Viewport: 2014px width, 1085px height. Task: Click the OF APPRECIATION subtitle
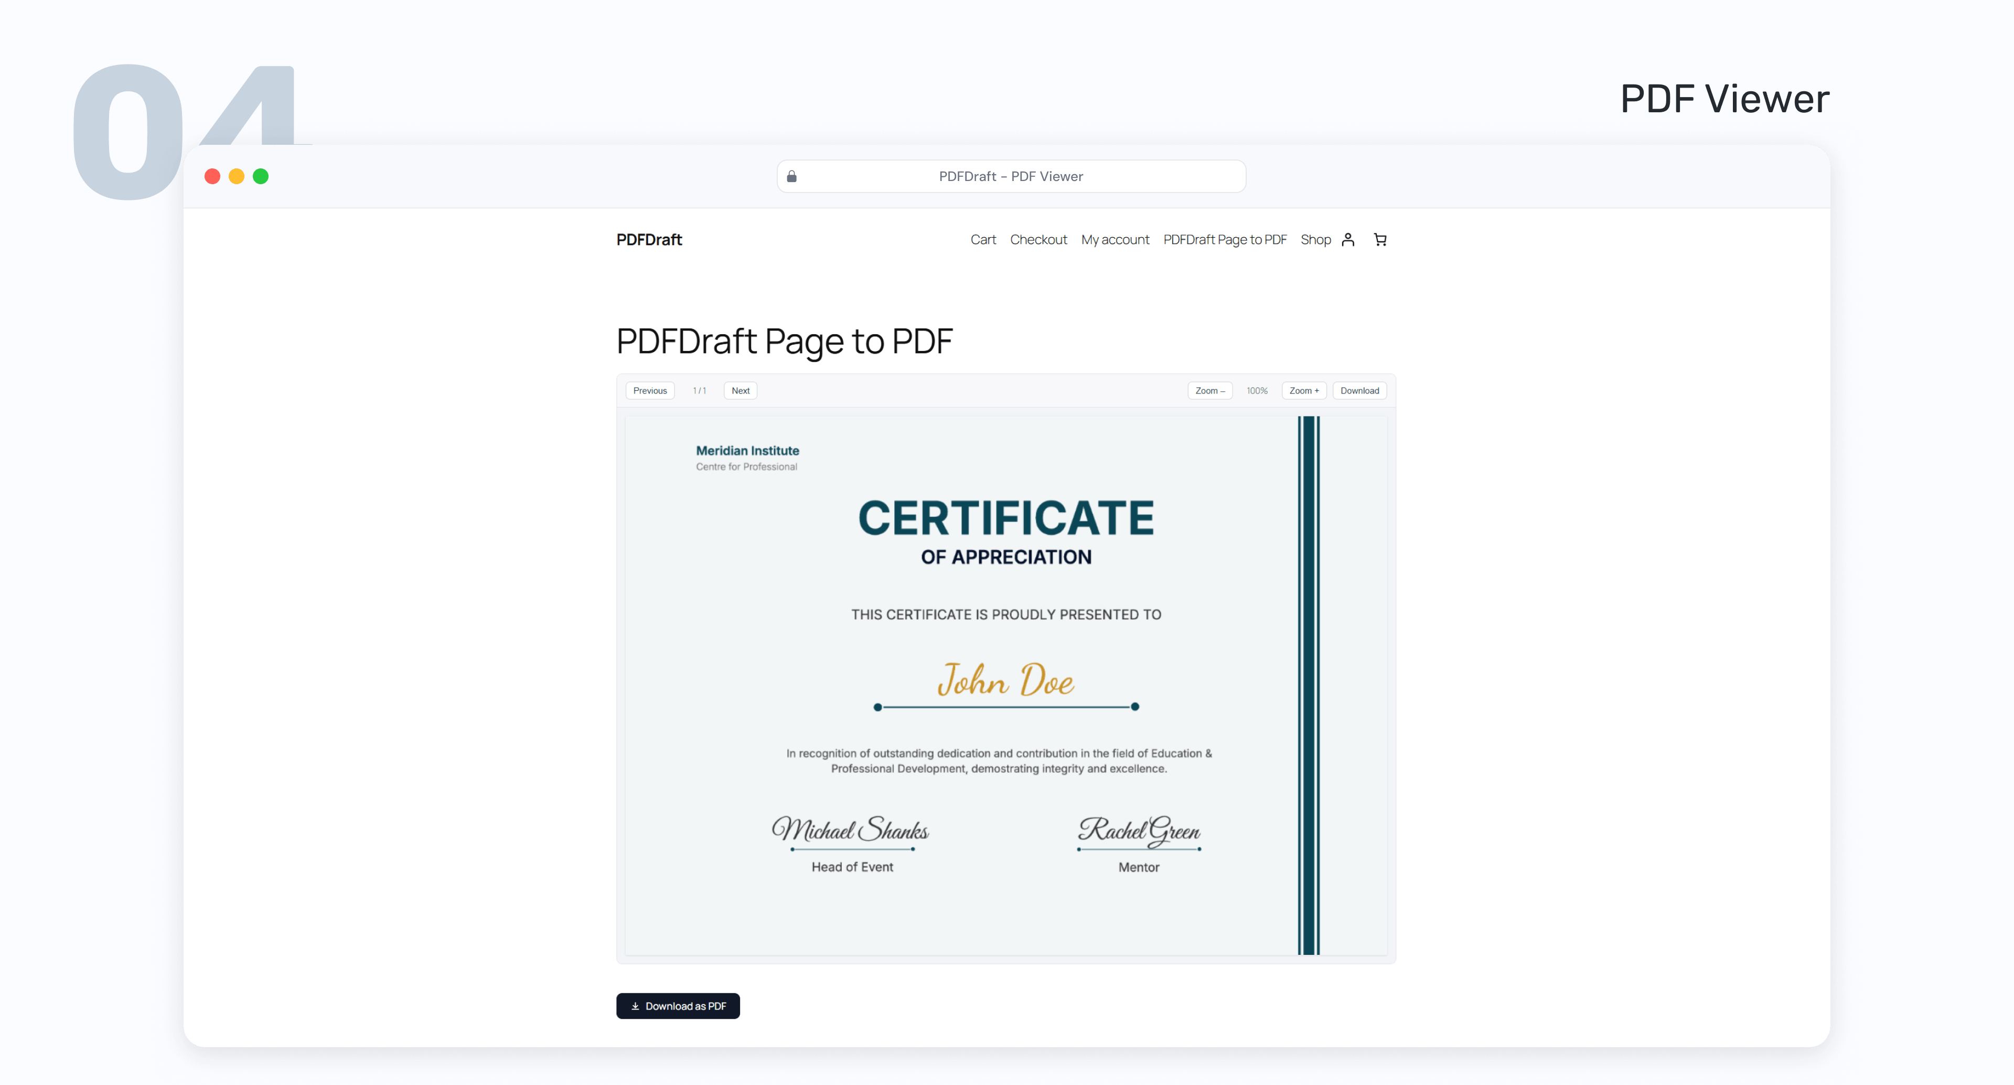1006,557
